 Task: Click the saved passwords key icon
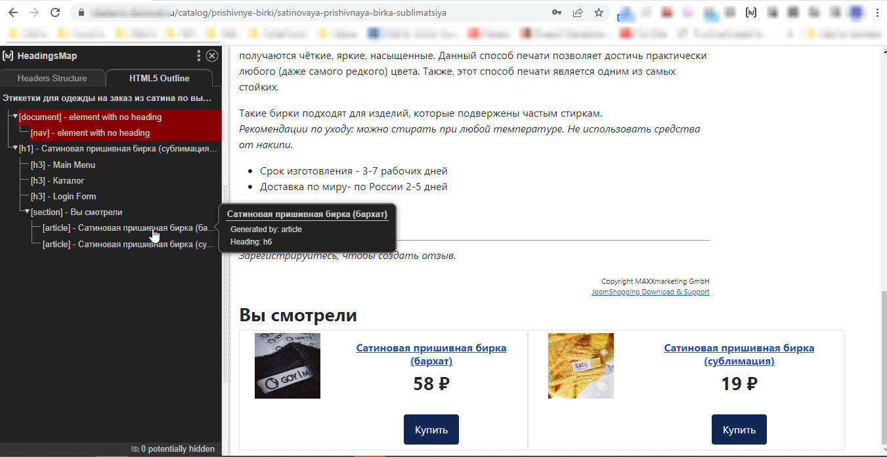tap(557, 12)
